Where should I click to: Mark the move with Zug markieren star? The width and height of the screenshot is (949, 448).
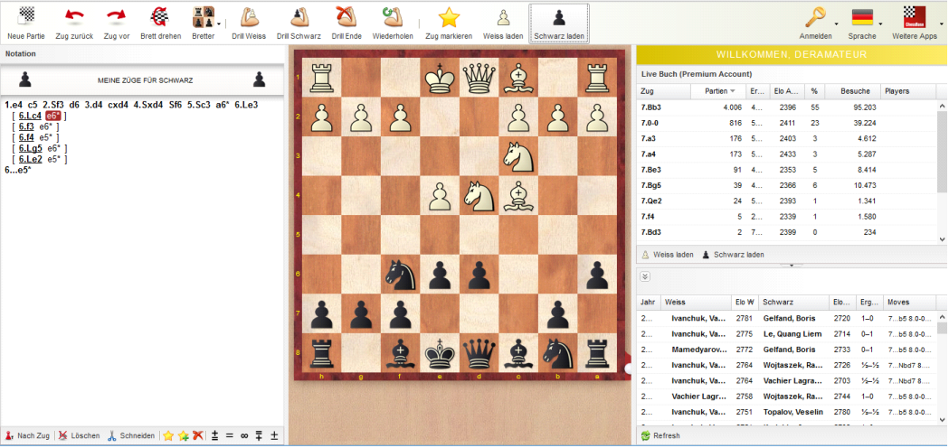[450, 22]
